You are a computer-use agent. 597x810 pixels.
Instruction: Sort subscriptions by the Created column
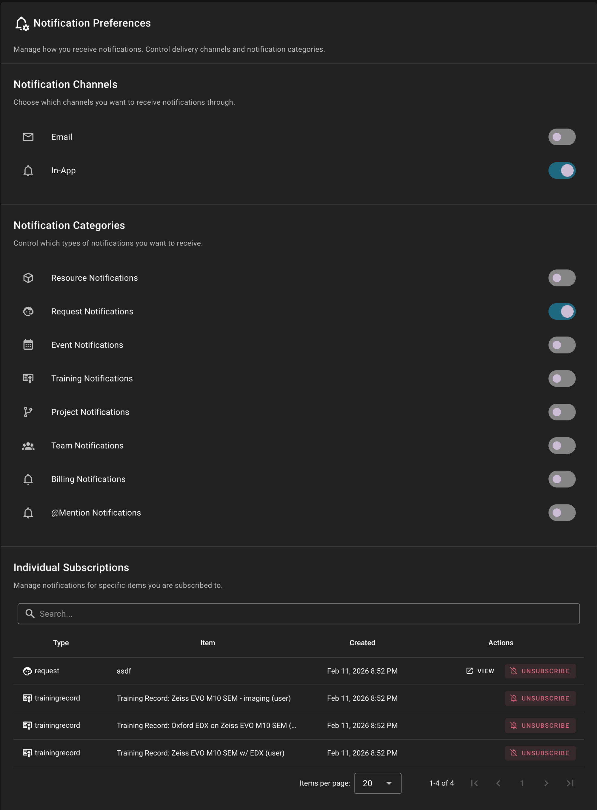click(x=362, y=643)
